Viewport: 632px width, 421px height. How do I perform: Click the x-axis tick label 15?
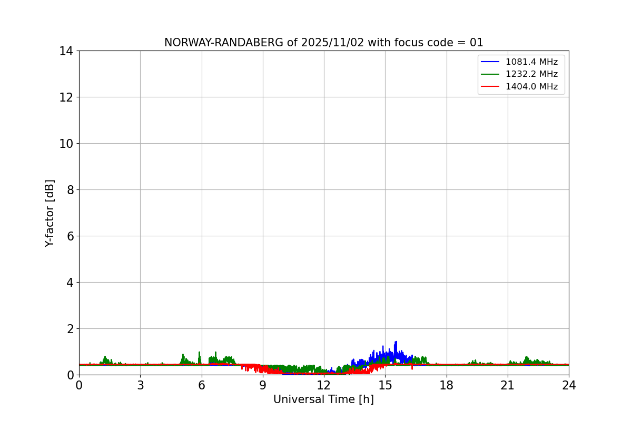tap(385, 385)
